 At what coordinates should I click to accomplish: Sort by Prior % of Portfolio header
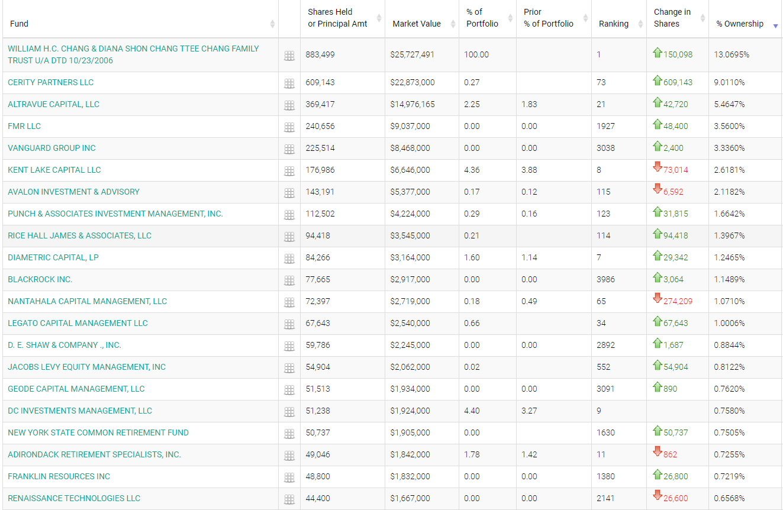coord(554,19)
